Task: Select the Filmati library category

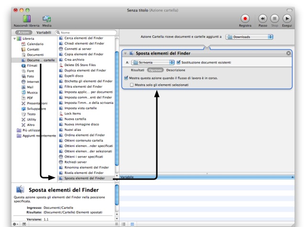Action: pos(32,66)
